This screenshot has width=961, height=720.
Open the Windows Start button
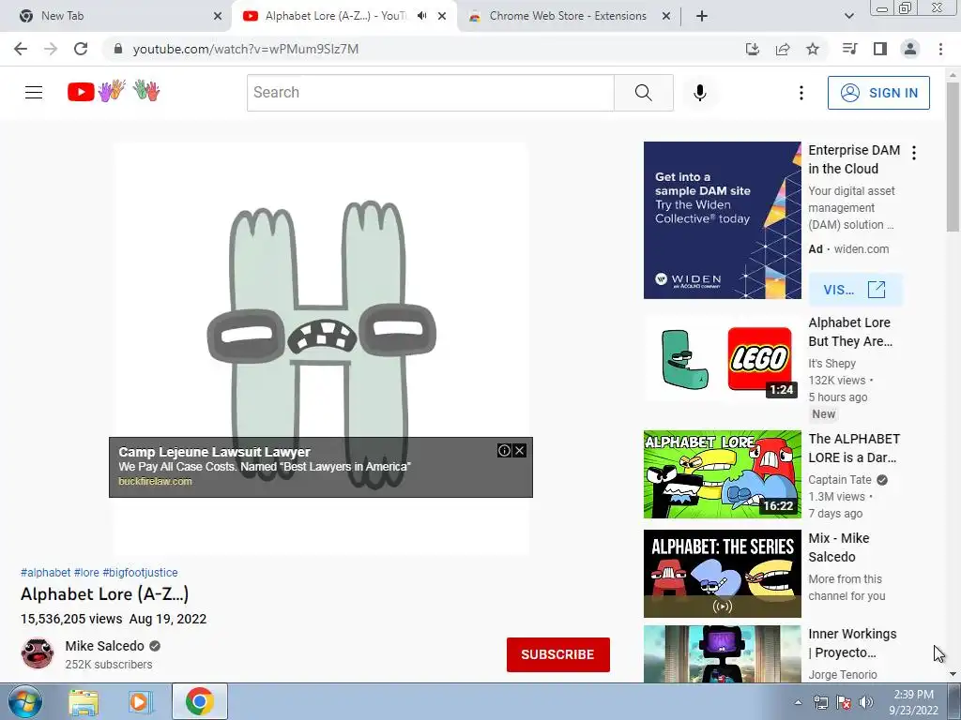click(25, 701)
